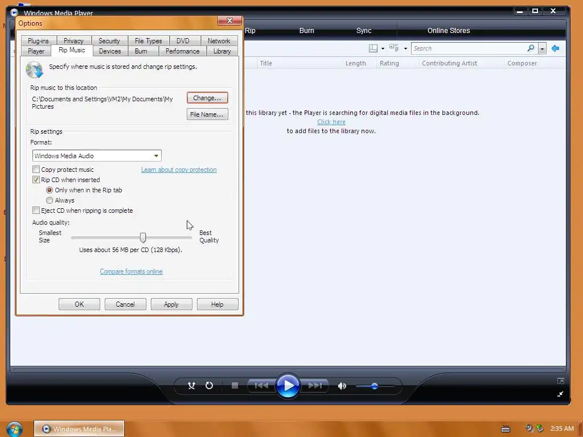Stop playback with the Stop button
This screenshot has width=583, height=437.
pyautogui.click(x=235, y=386)
